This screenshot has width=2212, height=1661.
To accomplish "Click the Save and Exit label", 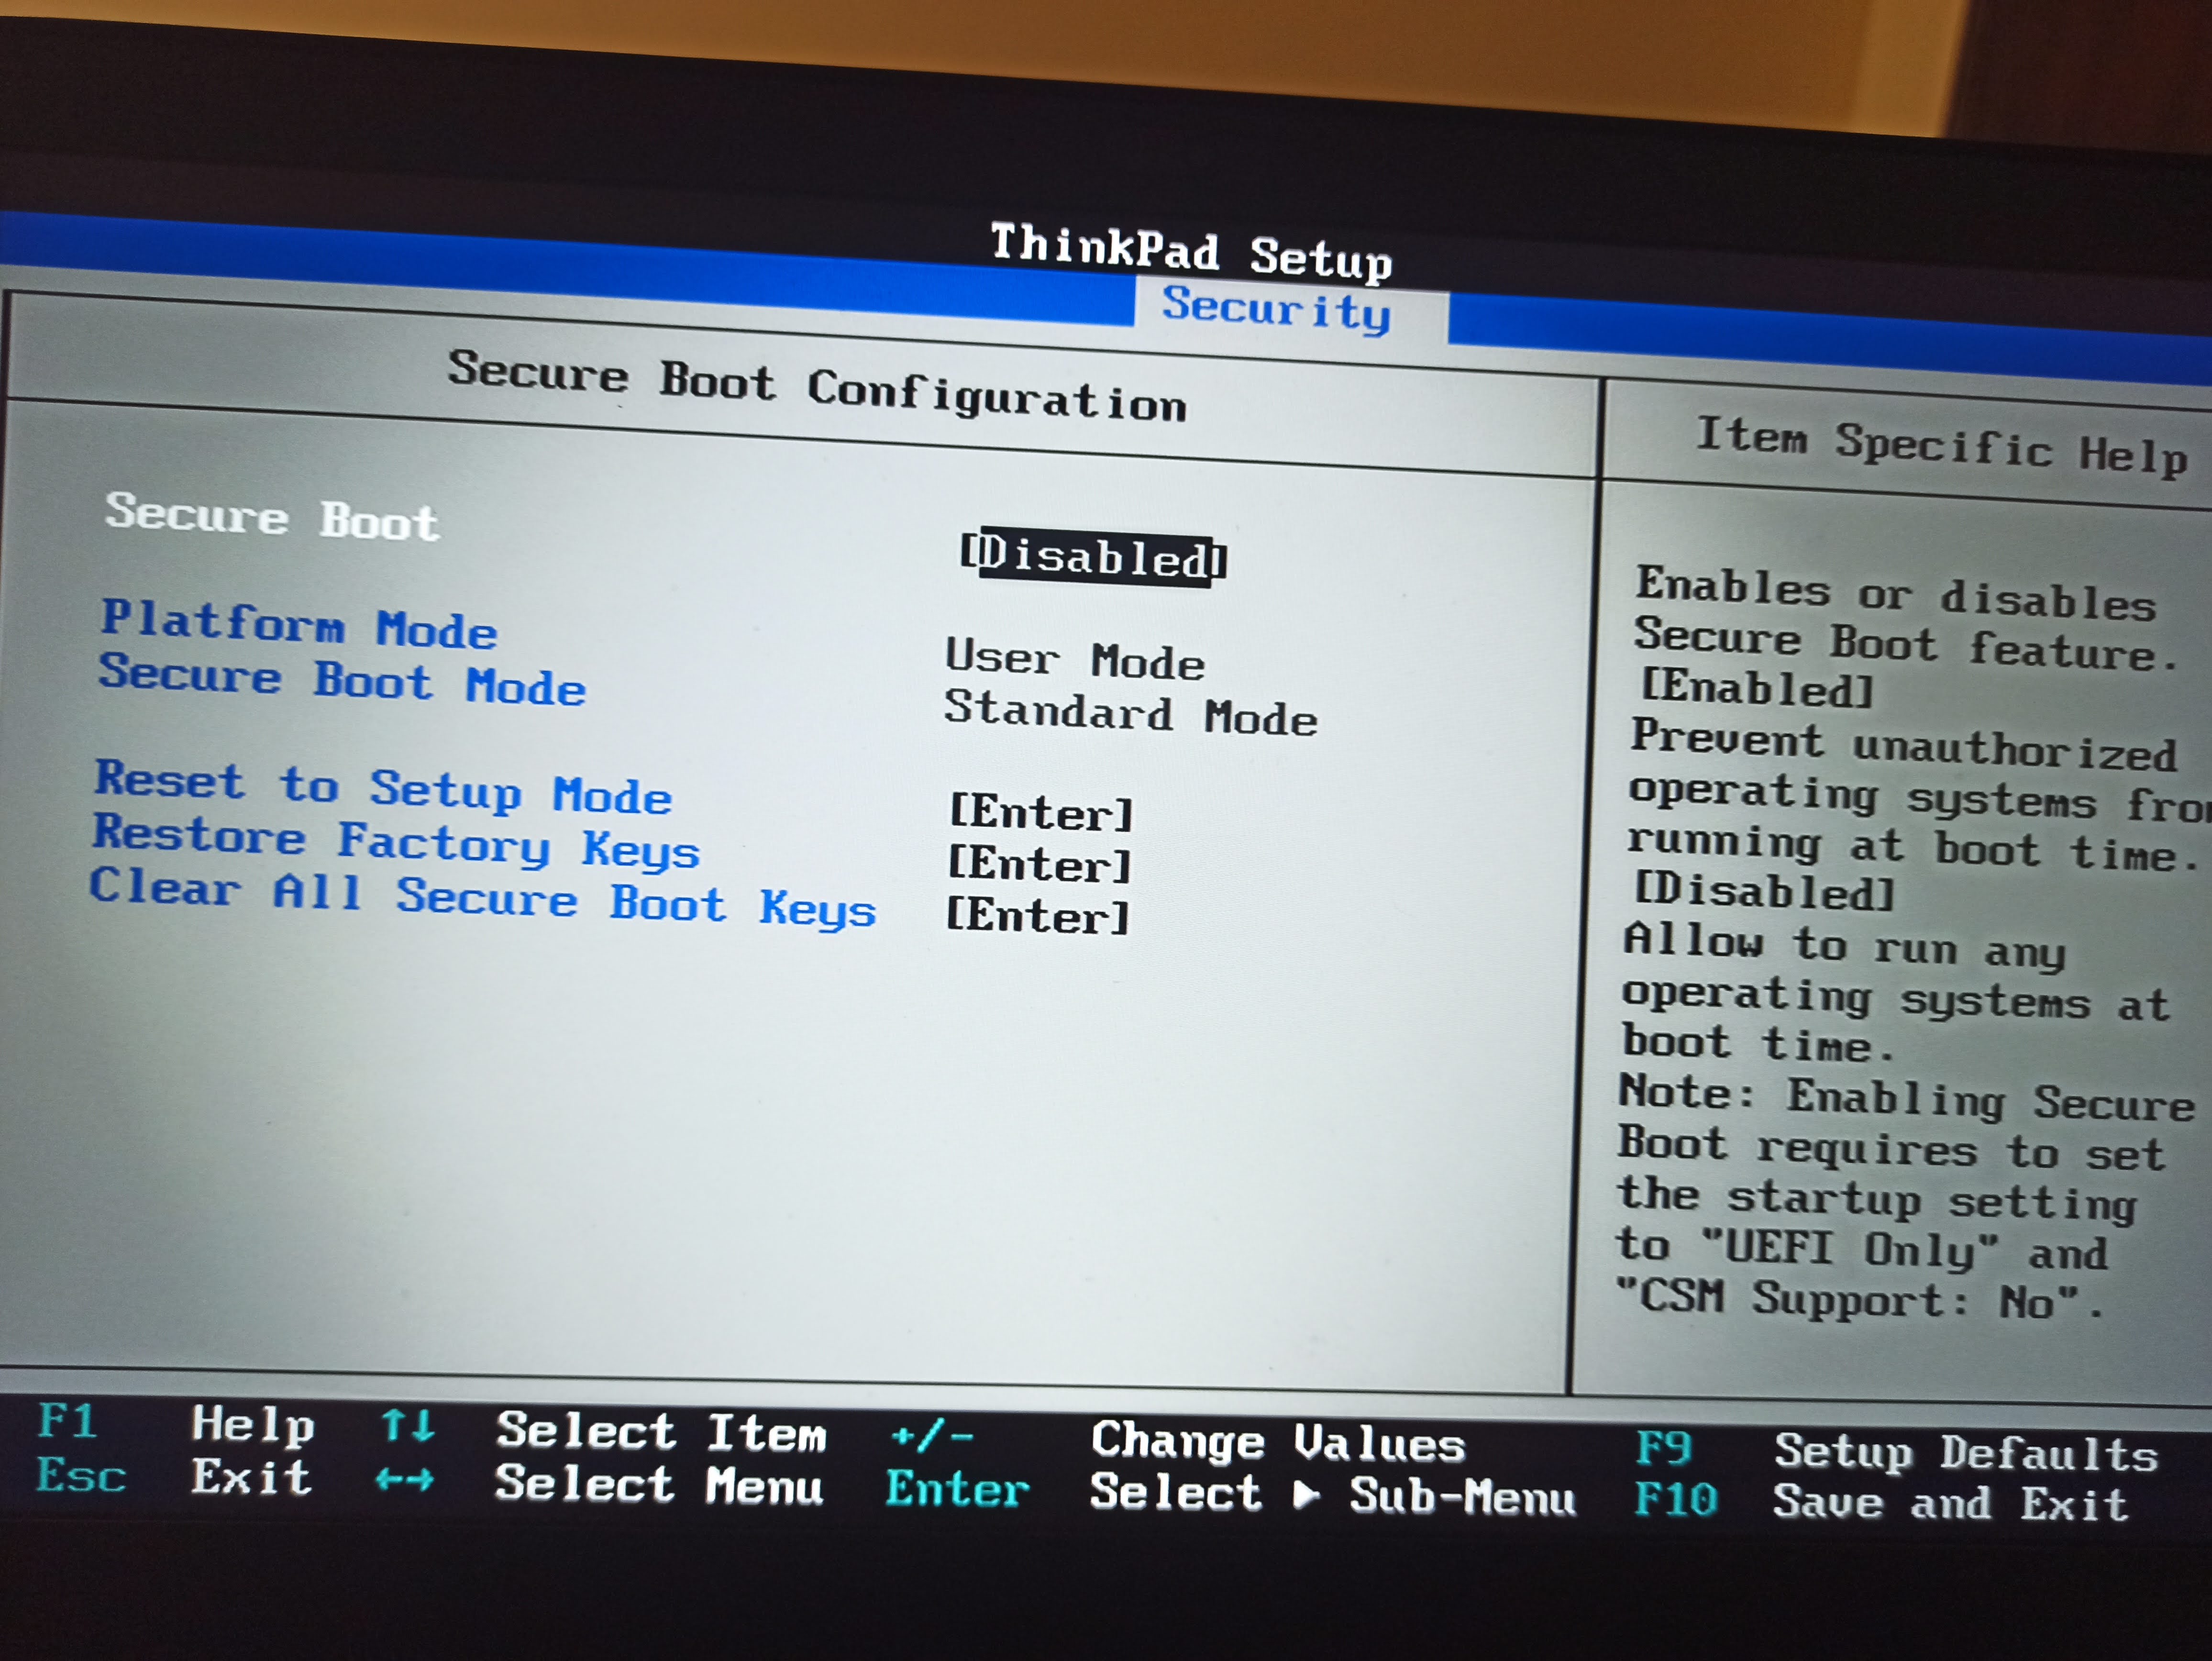I will (1950, 1503).
